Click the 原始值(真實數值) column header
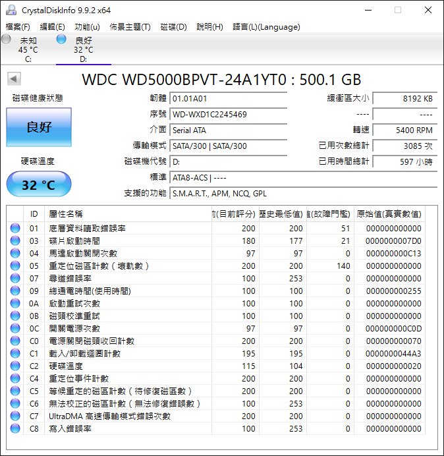Screen dimensions: 444x456 389,214
